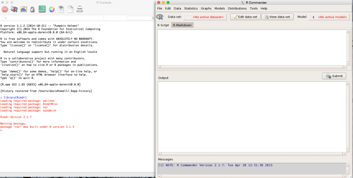Open the Distributions menu
353x178 pixels.
coord(237,8)
